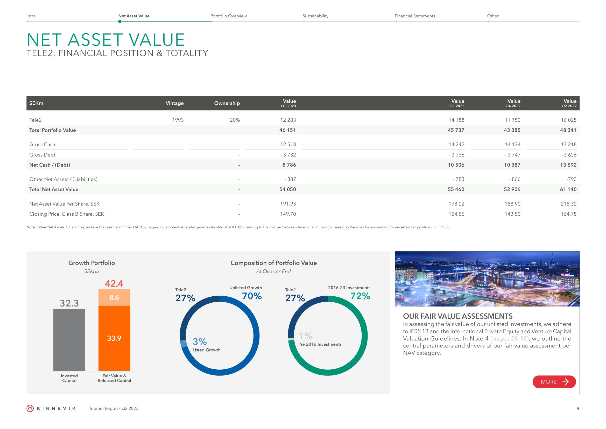Viewport: 606px width, 429px height.
Task: Click the Gross Debt row label
Action: coord(42,155)
